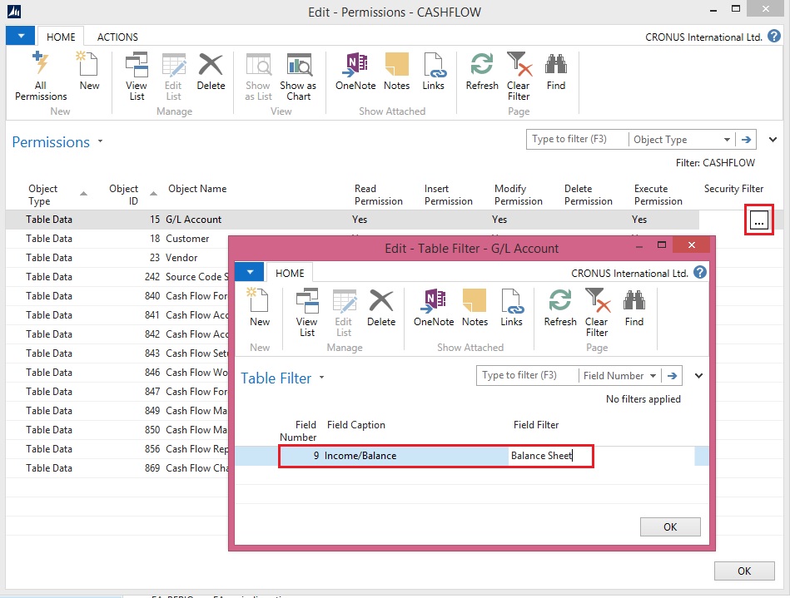
Task: Open OneNote in the Permissions window ribbon
Action: (x=355, y=72)
